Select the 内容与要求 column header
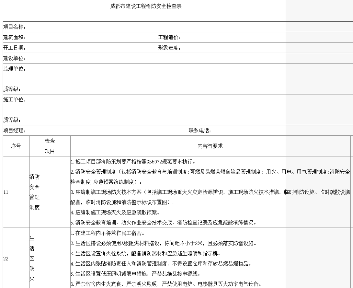This screenshot has width=353, height=288. [210, 146]
